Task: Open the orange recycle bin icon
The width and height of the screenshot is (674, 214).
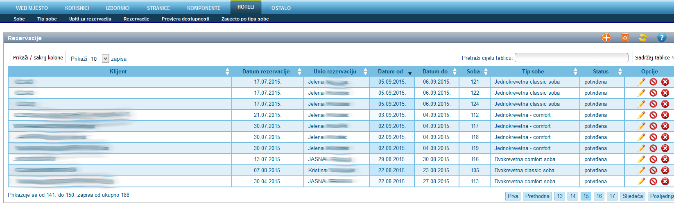Action: point(625,38)
